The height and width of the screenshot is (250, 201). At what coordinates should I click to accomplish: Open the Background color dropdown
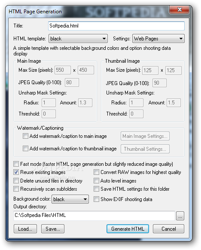[70, 199]
